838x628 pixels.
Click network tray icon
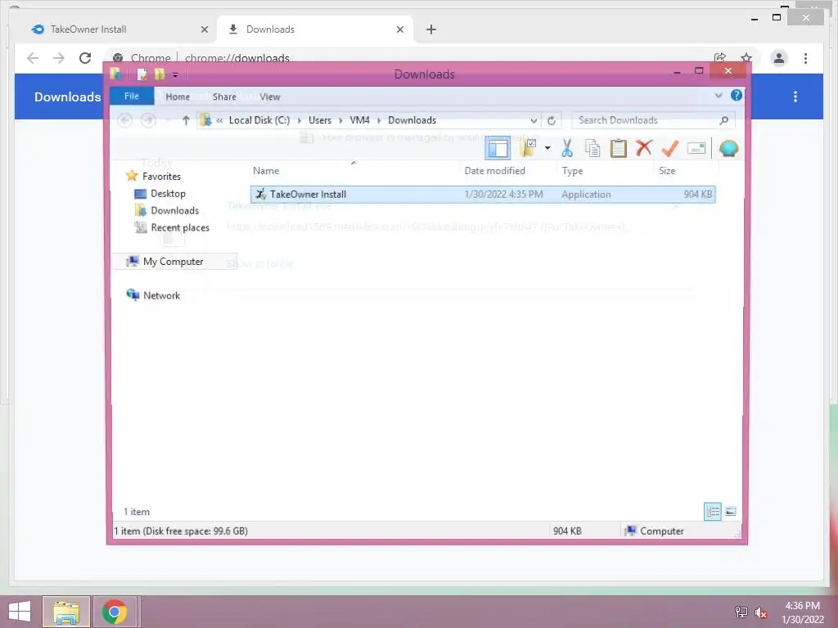[x=741, y=612]
